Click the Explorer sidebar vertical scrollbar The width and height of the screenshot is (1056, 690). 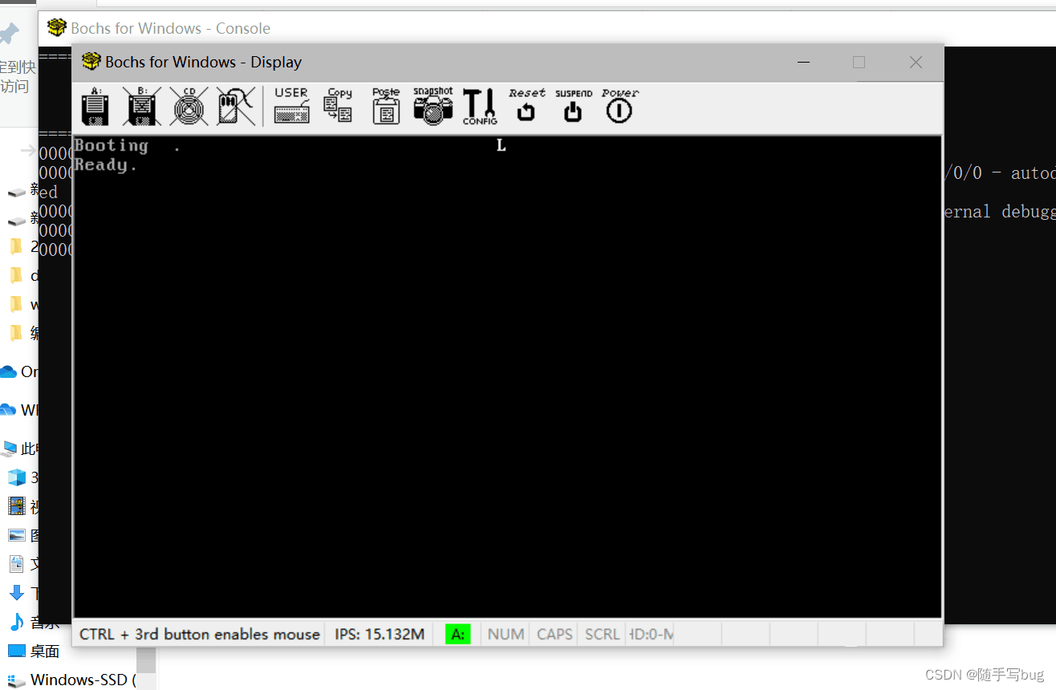tap(146, 660)
